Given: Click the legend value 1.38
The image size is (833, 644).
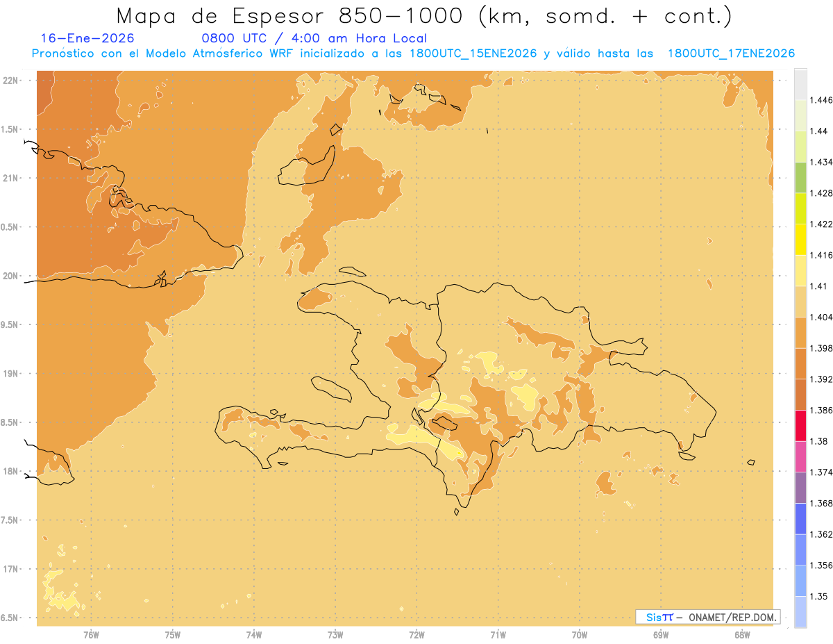Looking at the screenshot, I should click(x=818, y=441).
